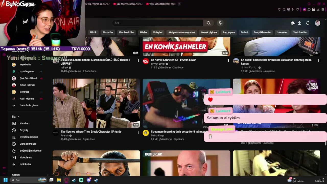Select the Mix'ler filter chip
The width and height of the screenshot is (327, 184).
(144, 32)
